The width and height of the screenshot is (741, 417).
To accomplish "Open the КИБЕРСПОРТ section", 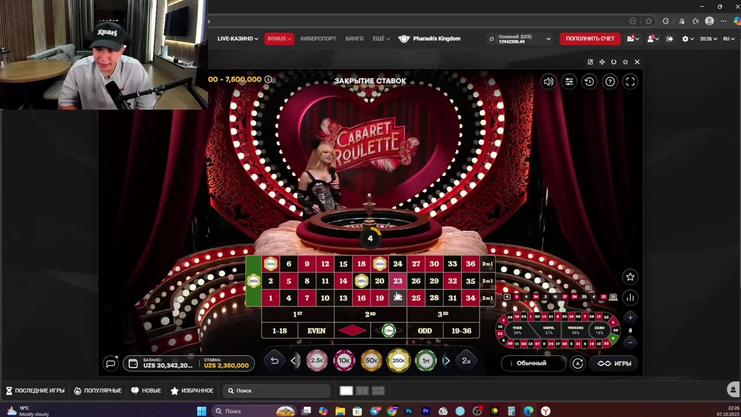I will click(318, 39).
